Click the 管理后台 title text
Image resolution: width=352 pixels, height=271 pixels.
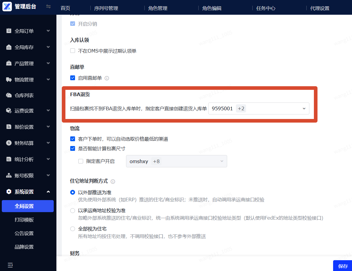[26, 7]
